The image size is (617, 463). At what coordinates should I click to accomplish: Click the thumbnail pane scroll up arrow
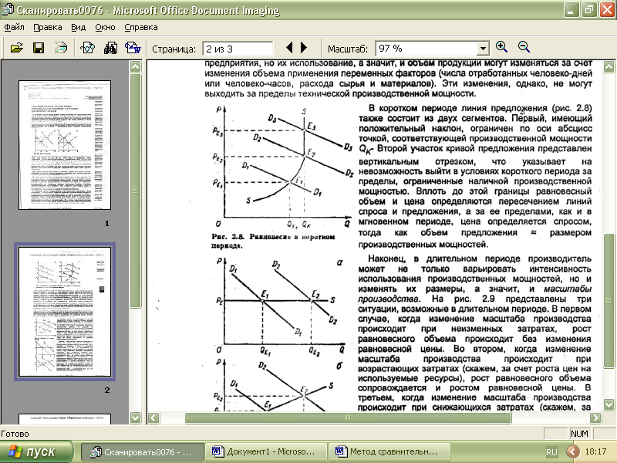point(136,66)
